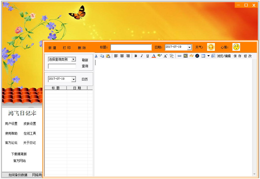Screen dimensions: 260x179
Task: Insert background music
Action: 191,56
